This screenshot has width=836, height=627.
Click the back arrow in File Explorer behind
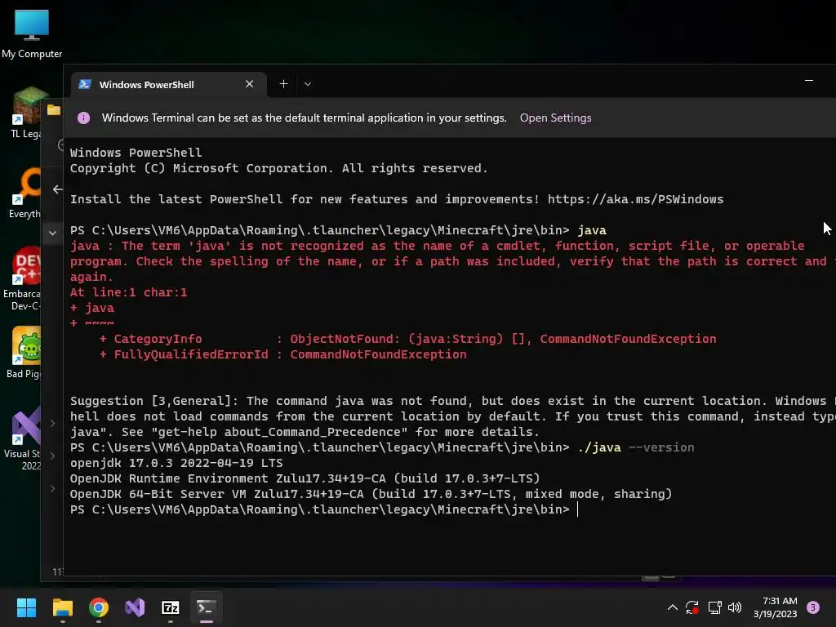pos(58,189)
